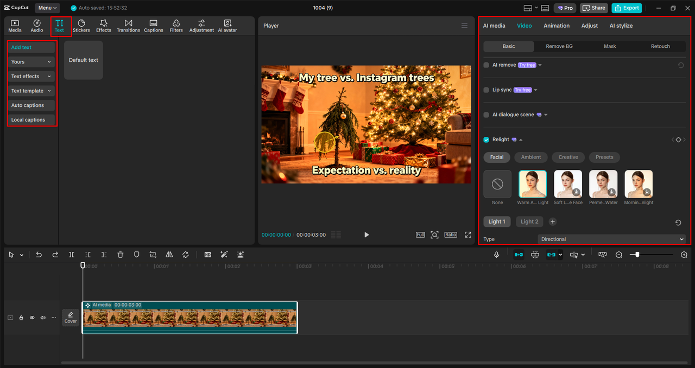
Task: Enable the Lip sync checkbox
Action: (x=486, y=90)
